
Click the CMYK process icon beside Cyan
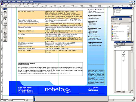click(128, 33)
